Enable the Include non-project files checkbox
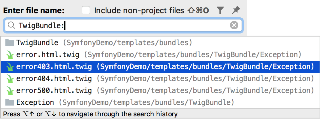This screenshot has width=320, height=119. point(86,10)
